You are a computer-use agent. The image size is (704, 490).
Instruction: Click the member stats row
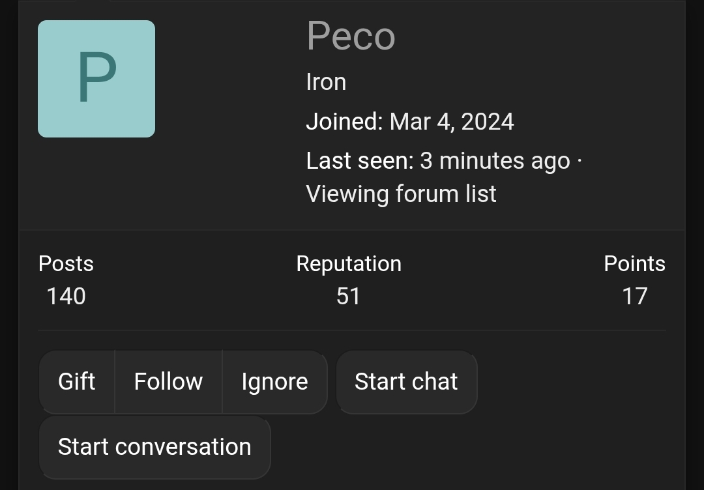[x=352, y=280]
